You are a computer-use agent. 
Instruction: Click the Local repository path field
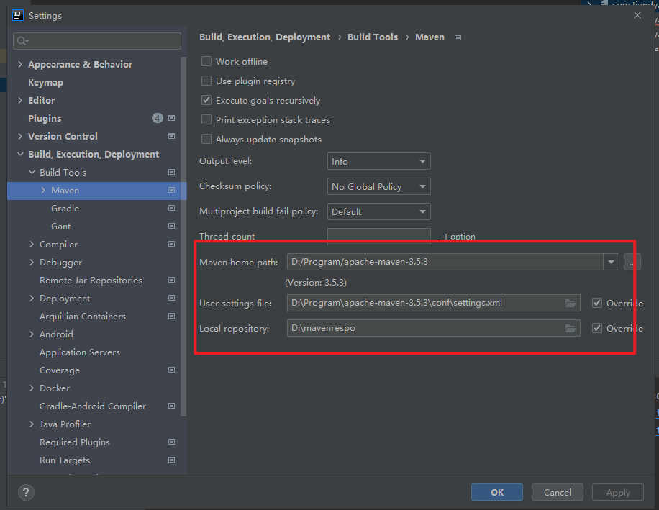point(433,328)
